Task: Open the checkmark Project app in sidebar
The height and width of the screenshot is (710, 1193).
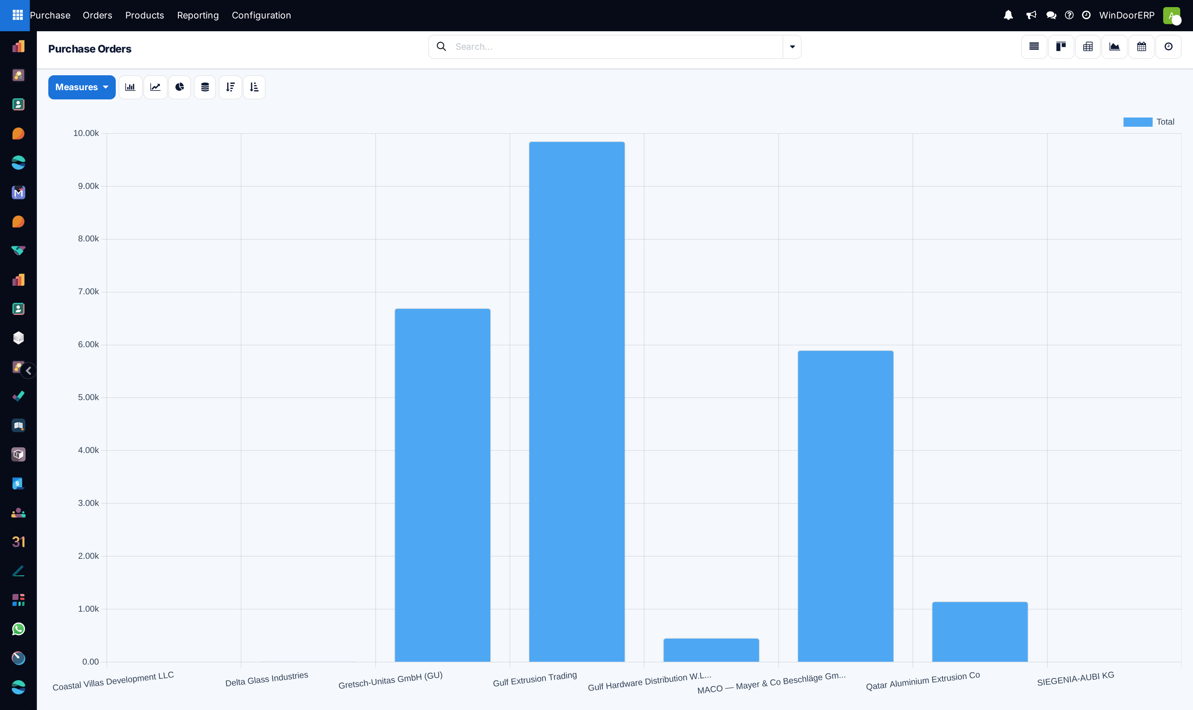Action: tap(18, 396)
